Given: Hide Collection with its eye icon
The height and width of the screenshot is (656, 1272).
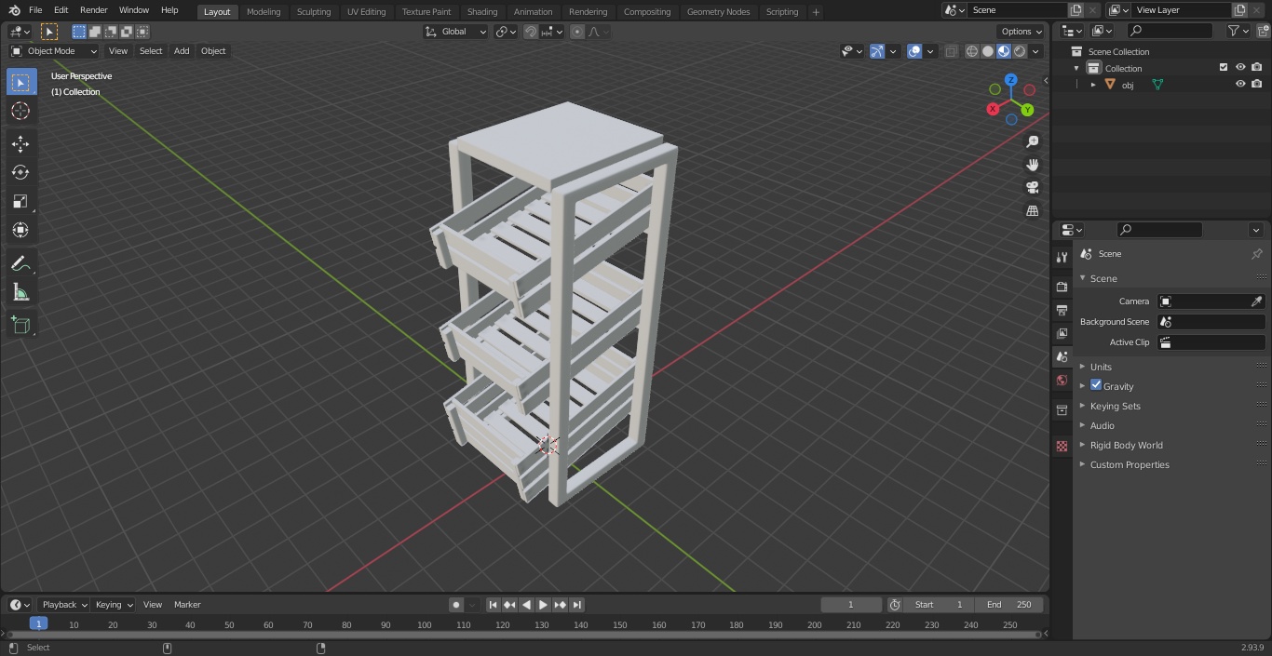Looking at the screenshot, I should [x=1240, y=68].
